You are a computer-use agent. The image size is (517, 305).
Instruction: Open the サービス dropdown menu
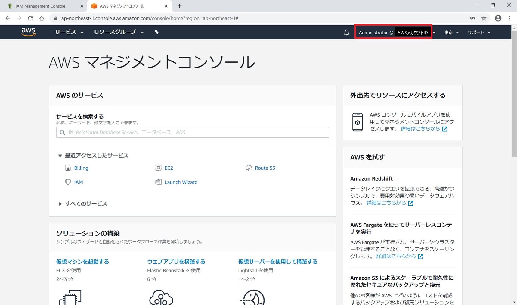pos(69,32)
